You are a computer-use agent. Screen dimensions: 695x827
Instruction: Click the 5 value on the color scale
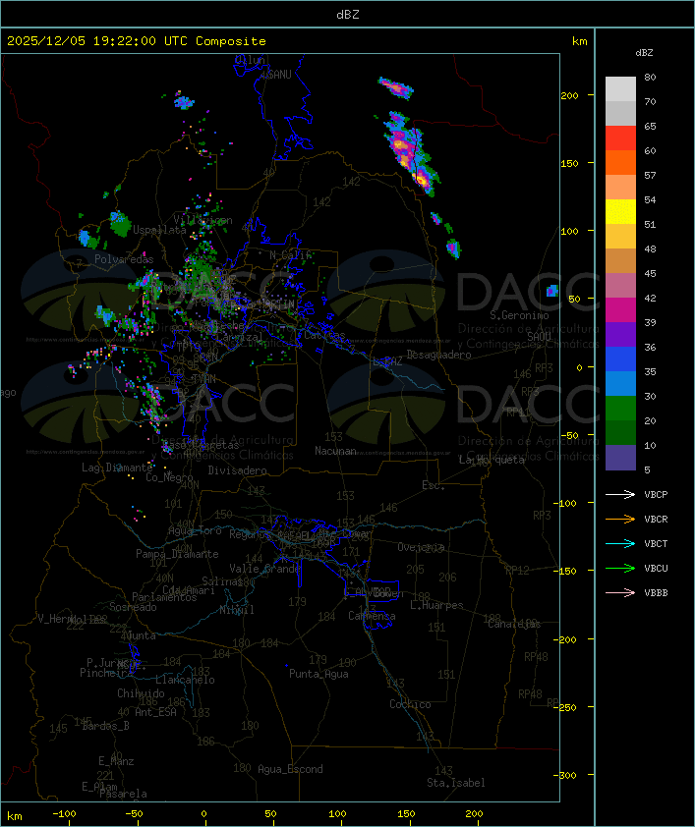(x=647, y=469)
